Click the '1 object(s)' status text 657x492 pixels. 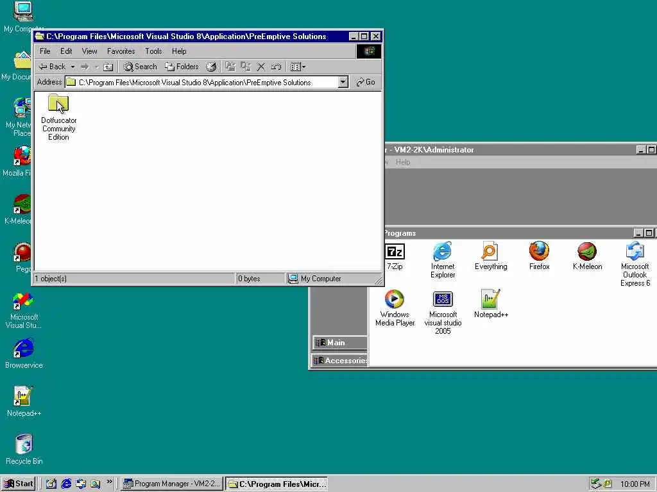(51, 279)
